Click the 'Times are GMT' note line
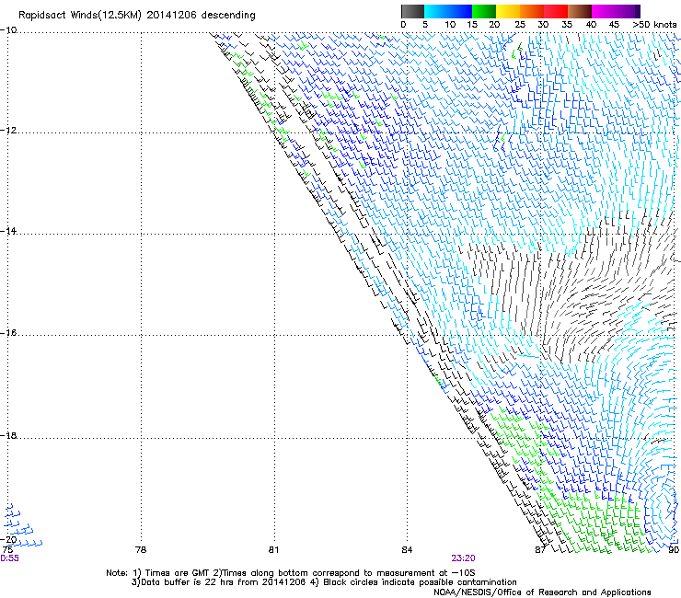The height and width of the screenshot is (598, 681). click(x=291, y=573)
